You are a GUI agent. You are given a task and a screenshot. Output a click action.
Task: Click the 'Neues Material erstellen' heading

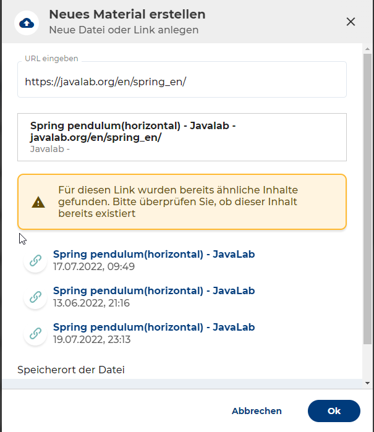coord(127,14)
